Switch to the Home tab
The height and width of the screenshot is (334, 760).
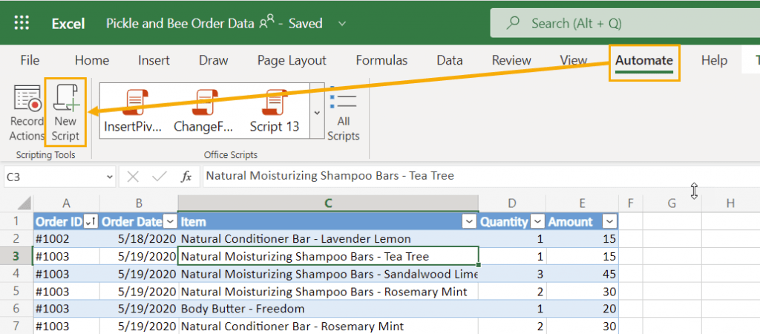pyautogui.click(x=92, y=61)
